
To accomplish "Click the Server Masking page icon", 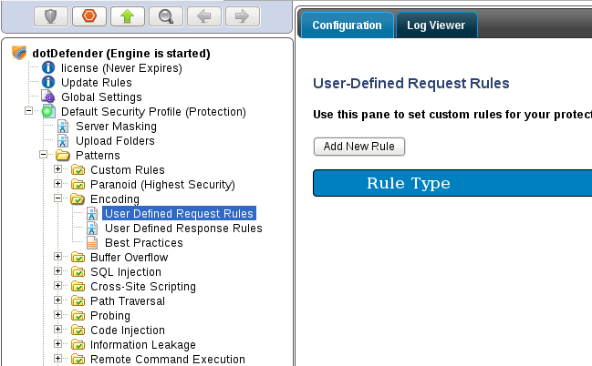I will pyautogui.click(x=63, y=127).
